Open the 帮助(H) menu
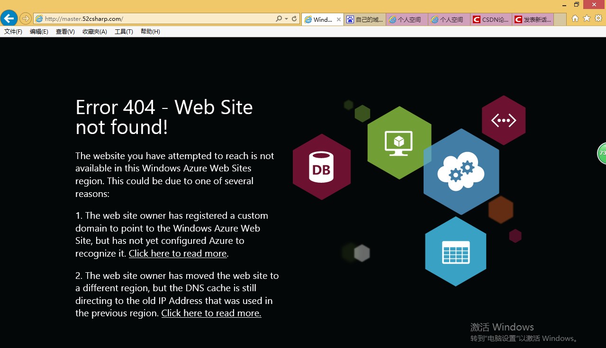 150,32
